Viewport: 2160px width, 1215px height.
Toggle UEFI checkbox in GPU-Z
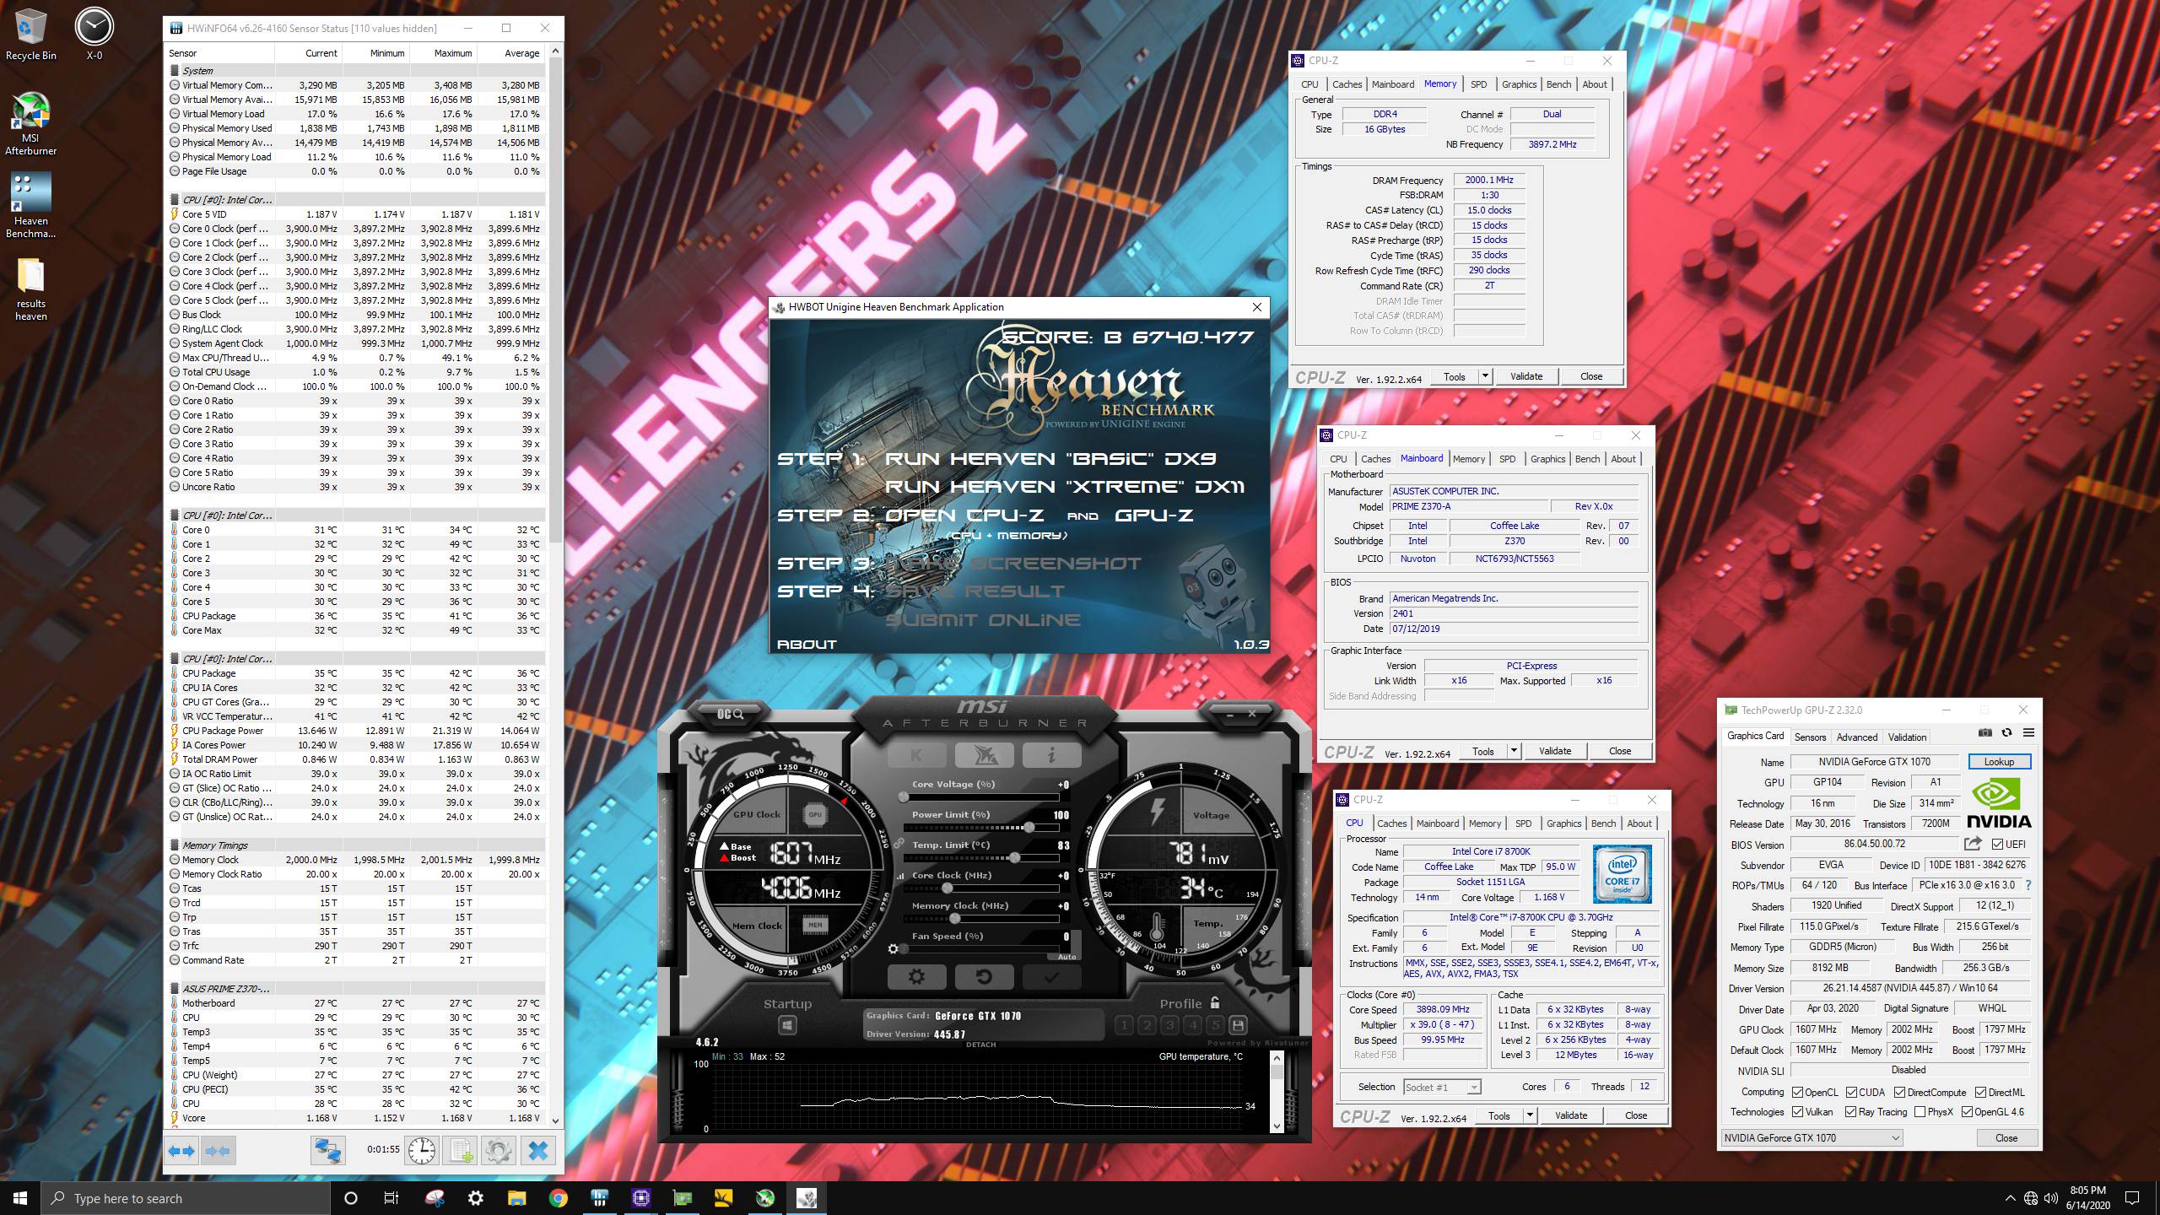tap(1997, 845)
